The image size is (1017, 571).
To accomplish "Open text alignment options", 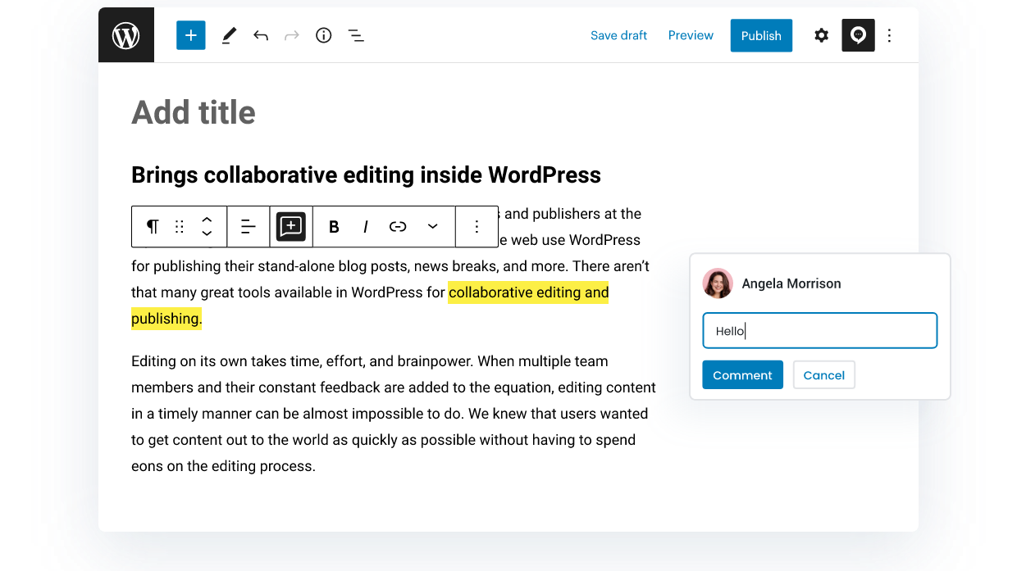I will pyautogui.click(x=249, y=227).
